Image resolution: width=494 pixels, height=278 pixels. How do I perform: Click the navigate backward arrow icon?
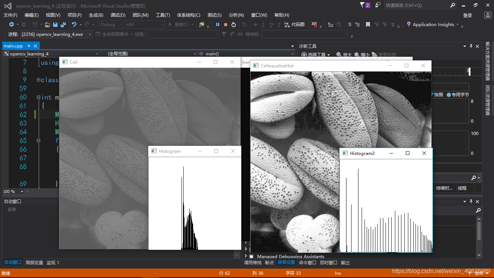(12, 25)
